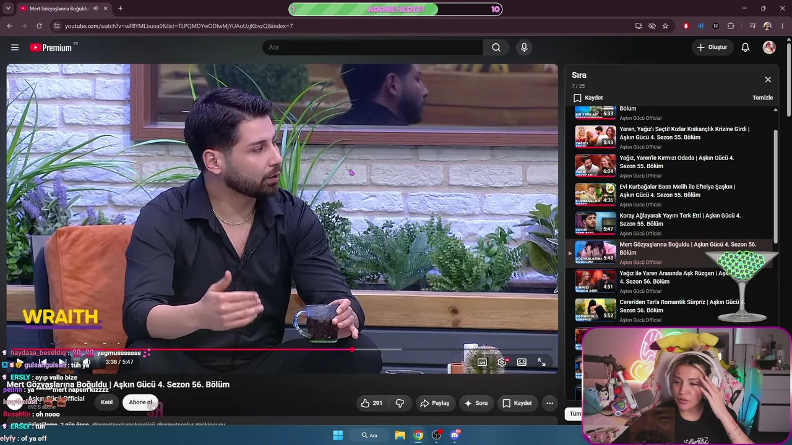Save the video using Kaydet below player
Screen dimensions: 792x445
[x=517, y=403]
